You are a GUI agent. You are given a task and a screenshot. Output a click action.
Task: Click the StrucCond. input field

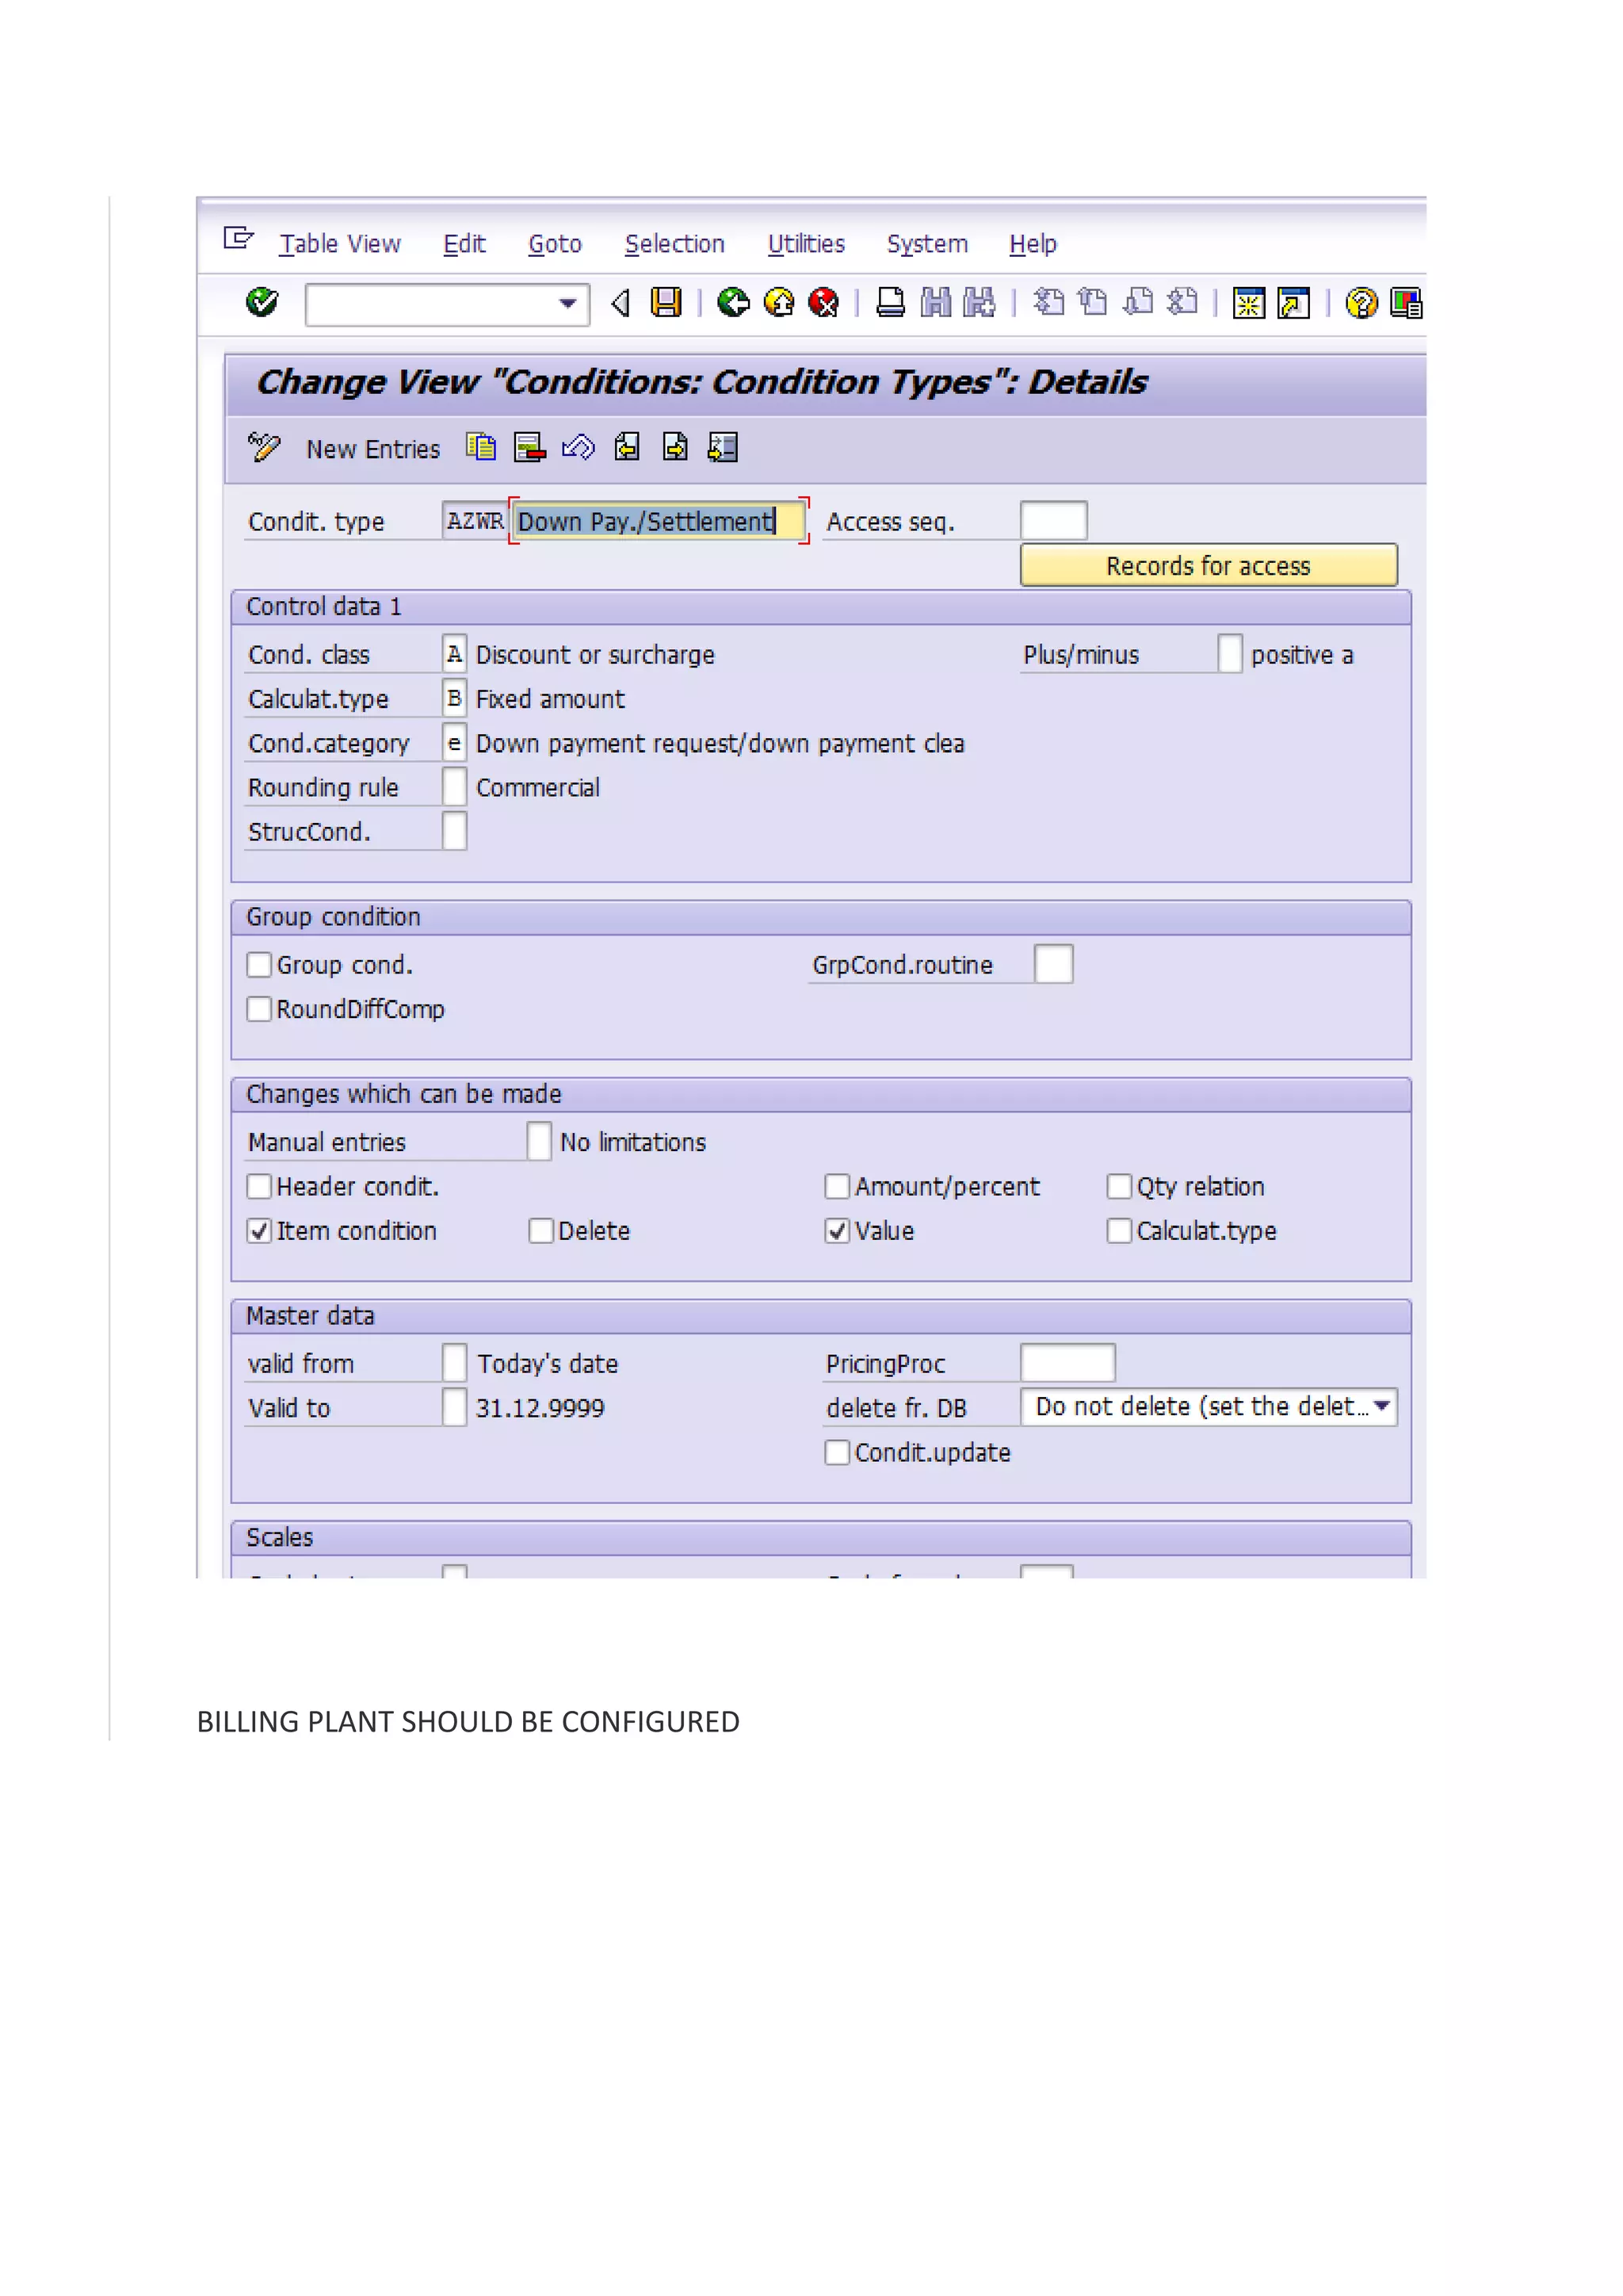click(x=454, y=831)
